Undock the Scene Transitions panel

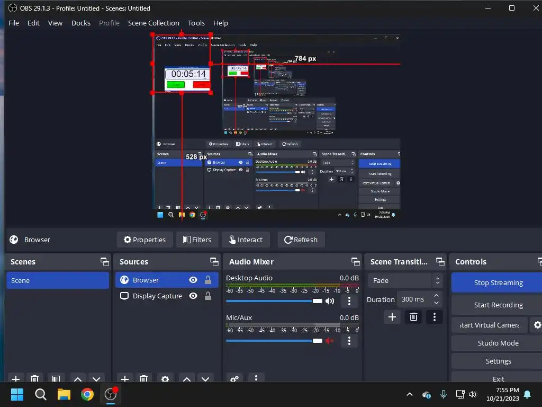pos(440,262)
